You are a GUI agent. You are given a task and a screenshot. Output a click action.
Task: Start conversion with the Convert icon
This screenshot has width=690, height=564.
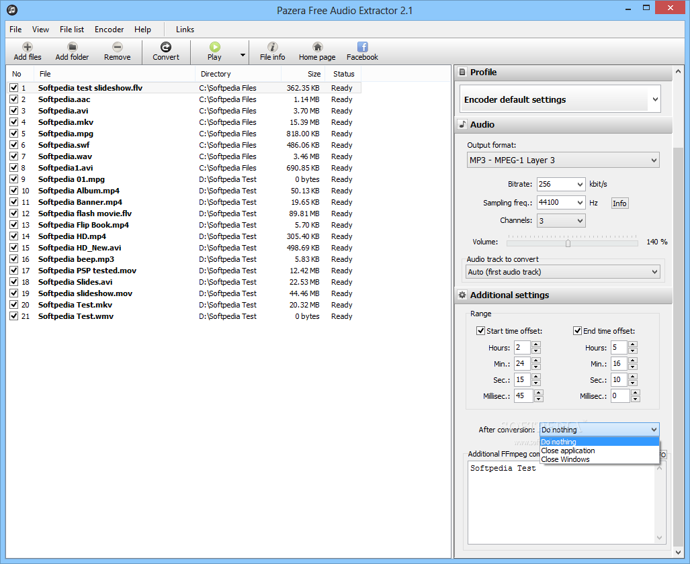click(x=166, y=46)
